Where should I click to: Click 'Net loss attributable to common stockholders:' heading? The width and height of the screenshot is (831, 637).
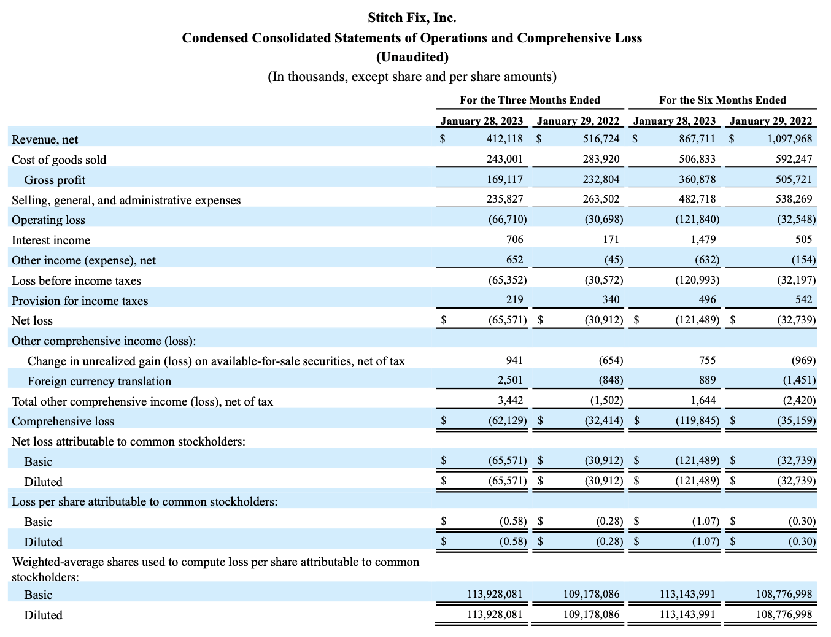coord(128,441)
